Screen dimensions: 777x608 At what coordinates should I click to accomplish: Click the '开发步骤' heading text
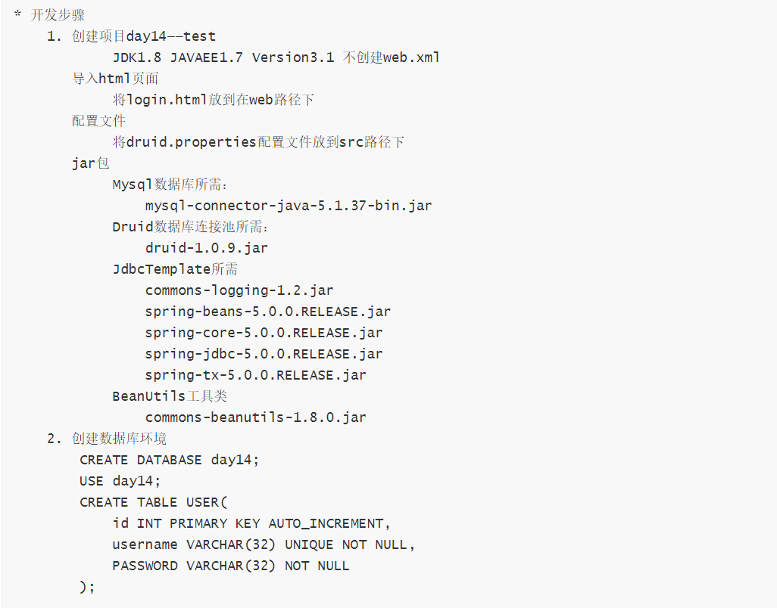tap(58, 15)
